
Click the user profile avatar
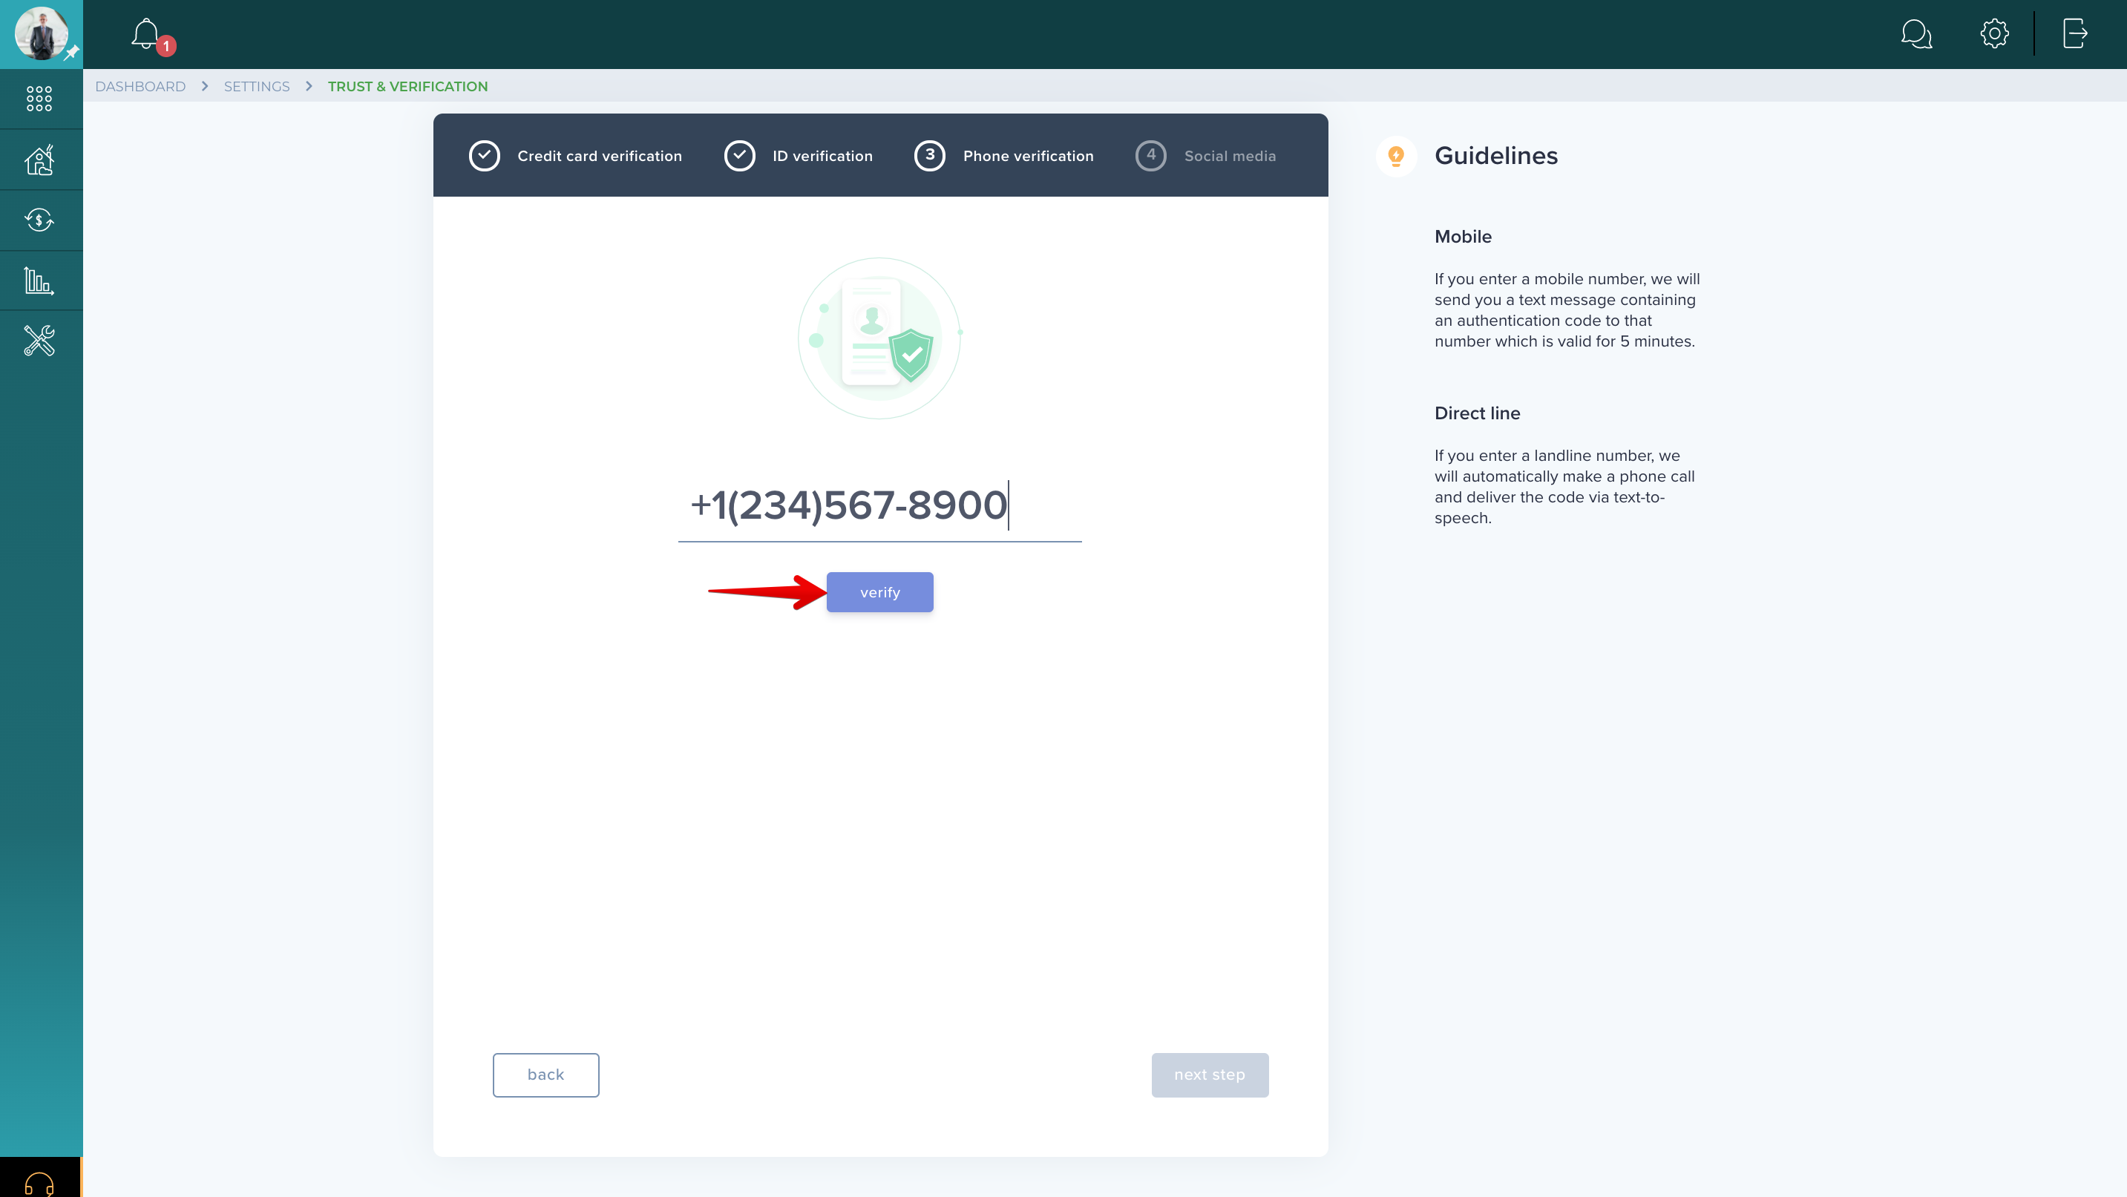[42, 34]
